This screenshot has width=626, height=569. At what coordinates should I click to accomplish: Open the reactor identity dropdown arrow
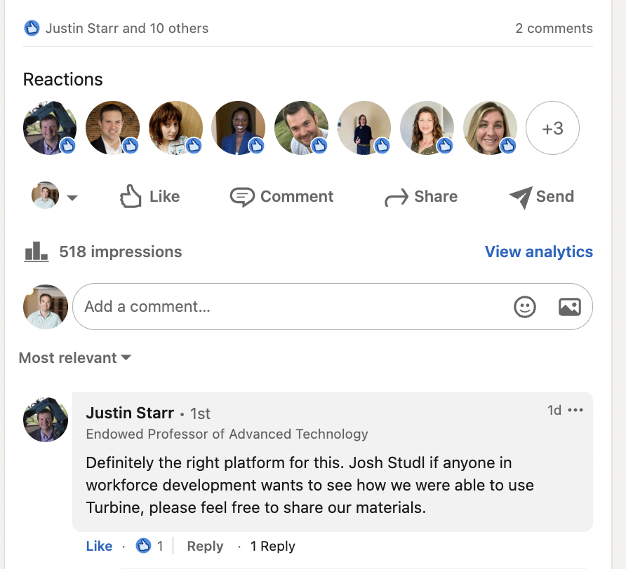pos(74,197)
